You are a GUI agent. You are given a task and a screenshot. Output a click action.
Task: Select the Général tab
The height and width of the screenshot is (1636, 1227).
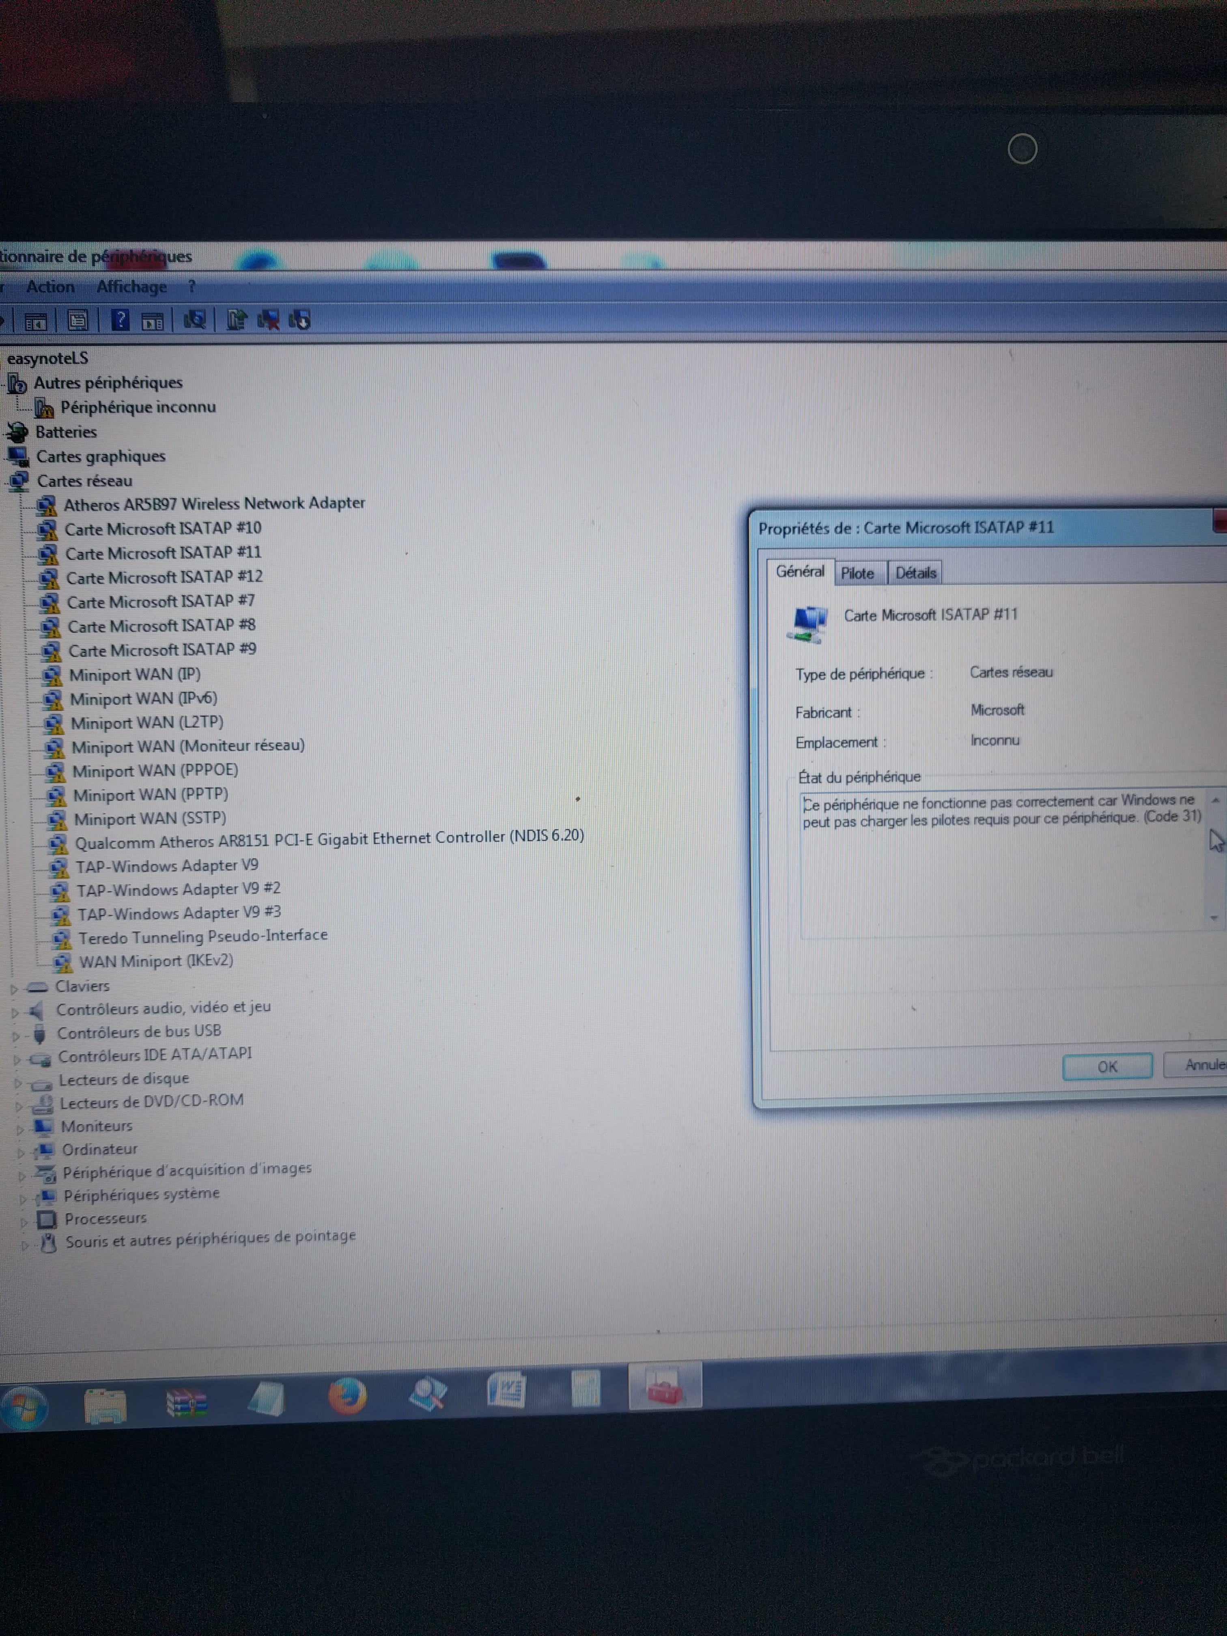point(800,571)
